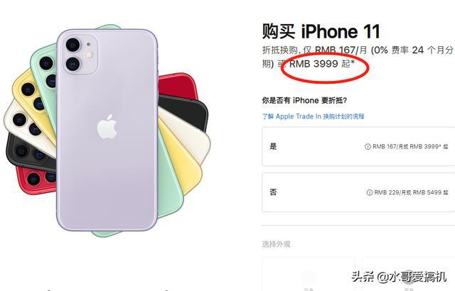Screen dimensions: 455x291
Task: Open the Apple Trade In process link
Action: pos(313,116)
